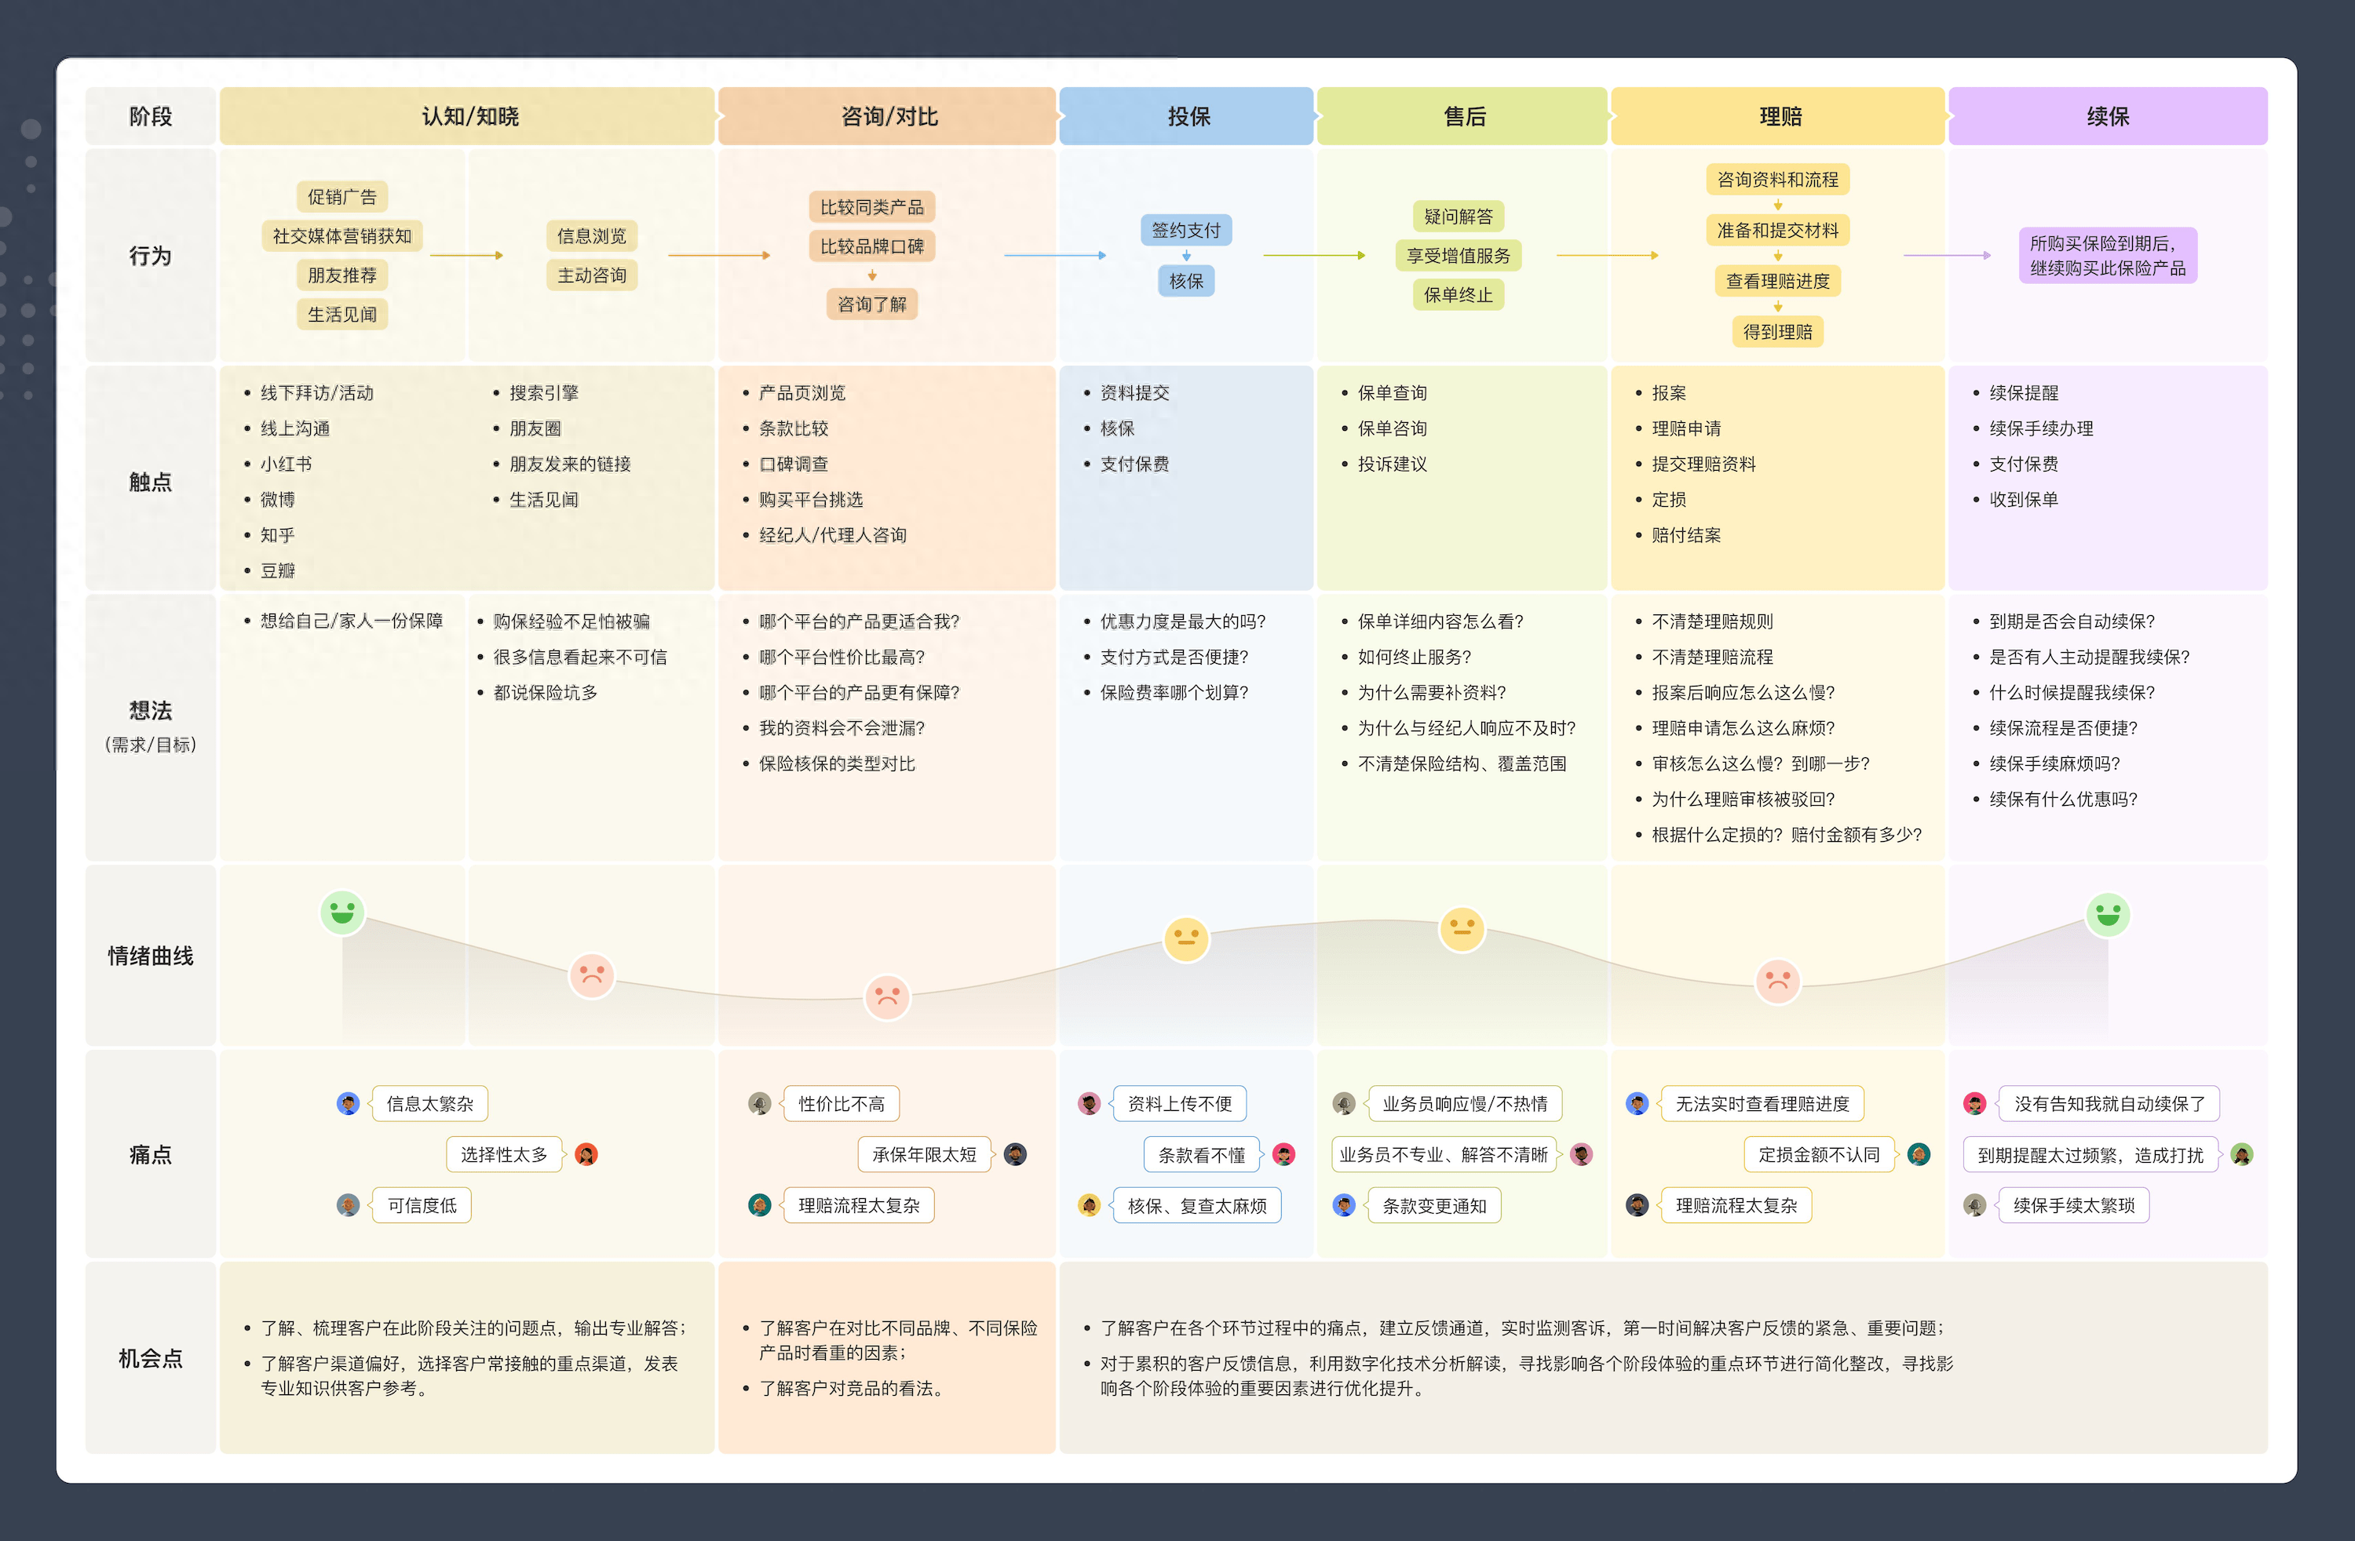The width and height of the screenshot is (2355, 1541).
Task: Click the 情绪曲线 row label
Action: (151, 956)
